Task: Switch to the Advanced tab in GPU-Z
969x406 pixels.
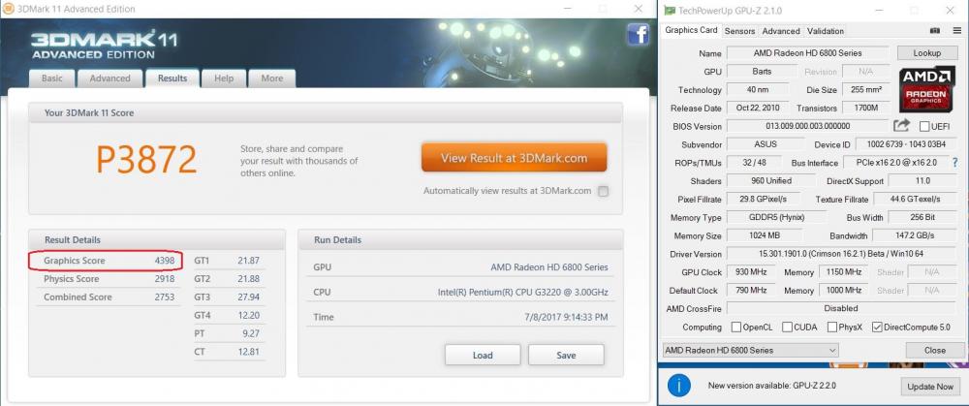Action: [x=781, y=31]
